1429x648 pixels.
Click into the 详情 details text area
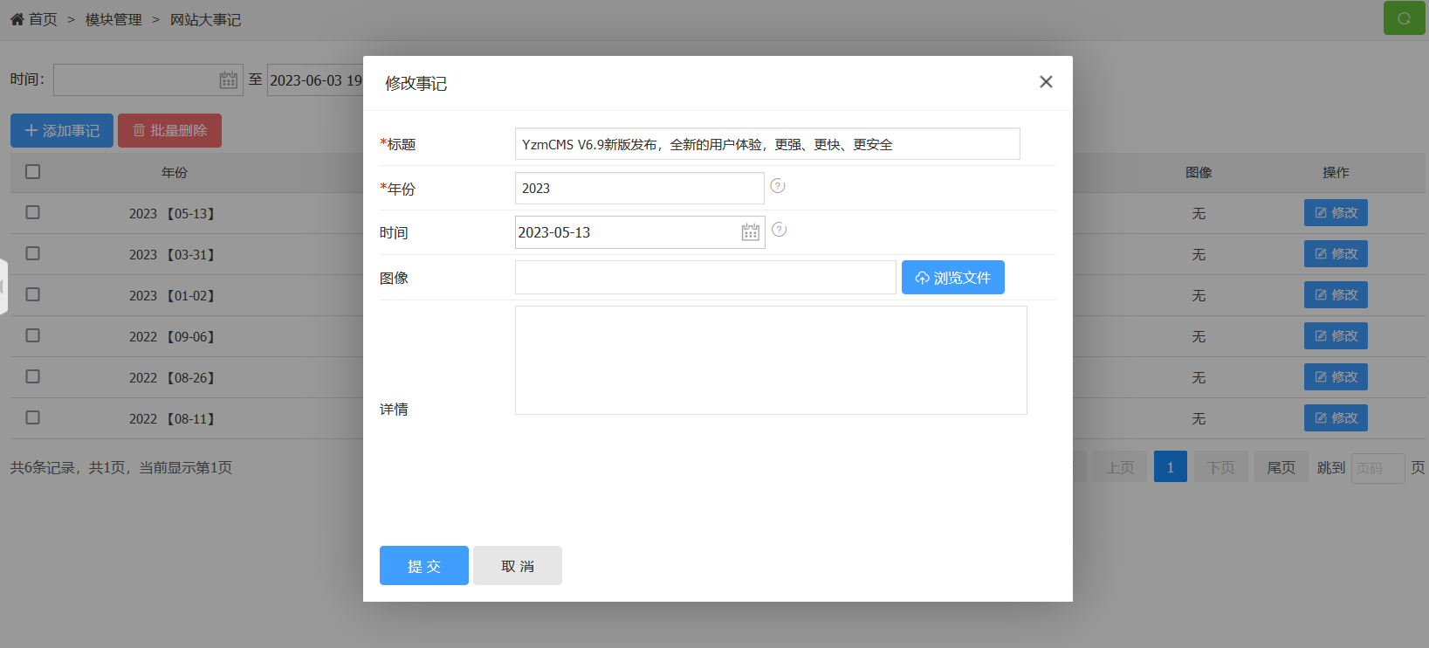click(x=771, y=360)
